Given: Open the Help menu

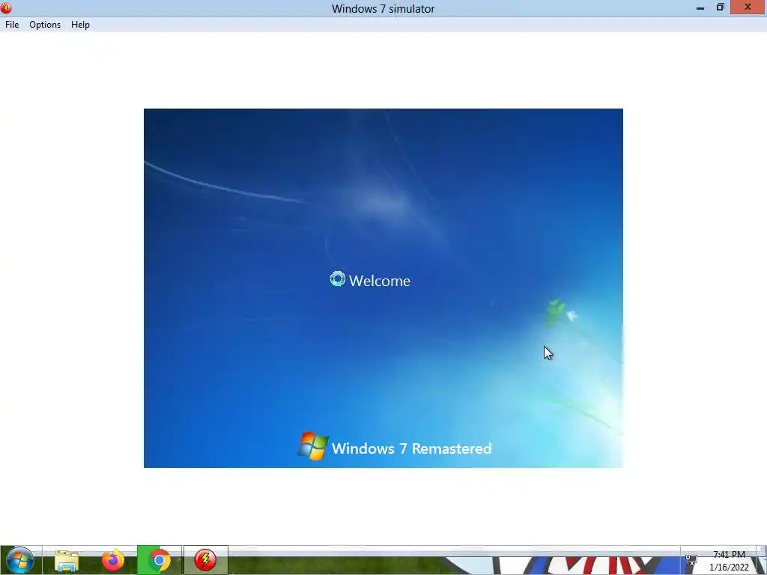Looking at the screenshot, I should [80, 25].
